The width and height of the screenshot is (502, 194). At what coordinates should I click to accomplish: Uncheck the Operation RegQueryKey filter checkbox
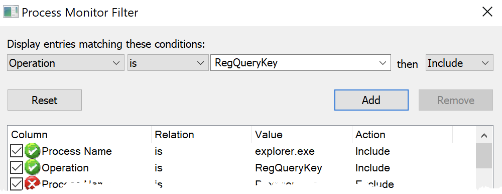(17, 168)
